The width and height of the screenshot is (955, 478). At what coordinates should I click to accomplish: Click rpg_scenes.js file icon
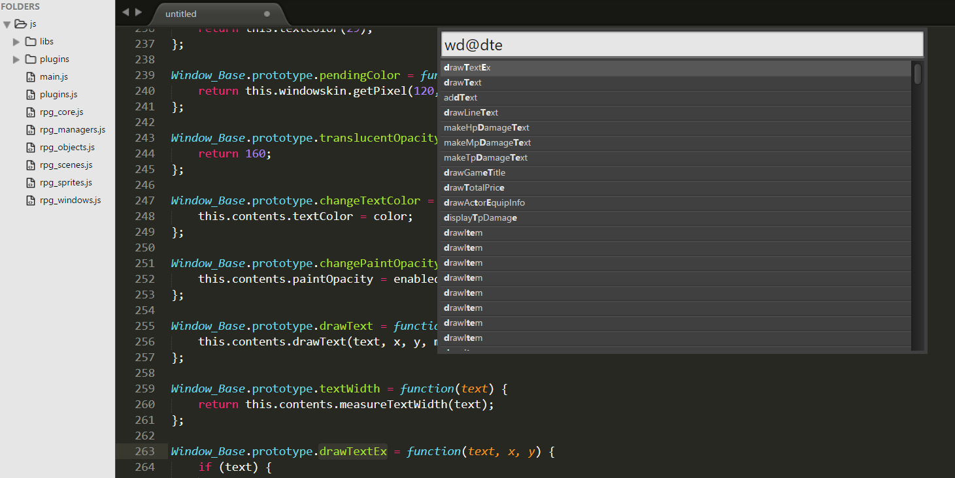(x=31, y=165)
